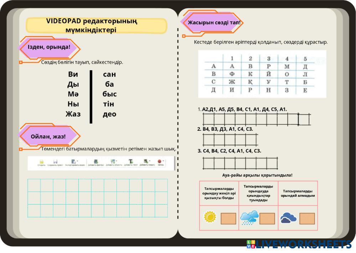Click the rainy cloud weather icon
The height and width of the screenshot is (253, 356).
(x=249, y=218)
